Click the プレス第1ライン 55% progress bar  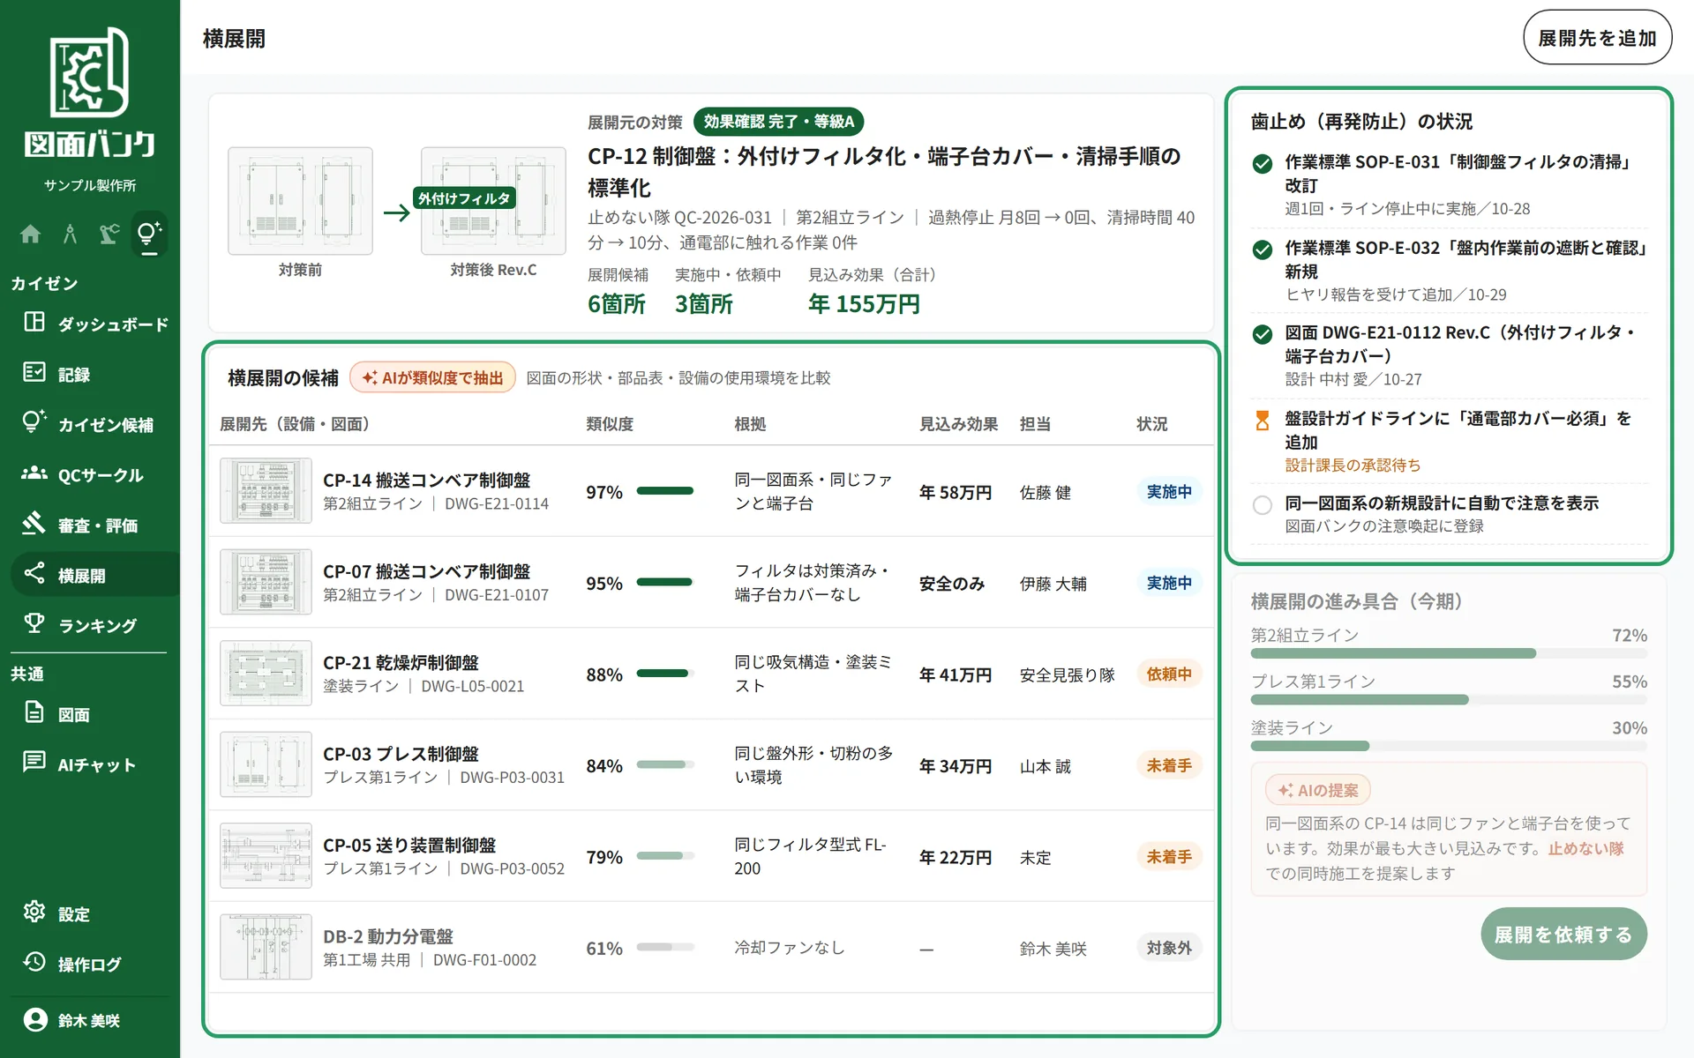click(1449, 700)
